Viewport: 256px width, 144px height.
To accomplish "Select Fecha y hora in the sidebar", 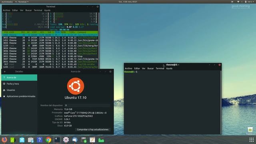I will click(x=19, y=84).
